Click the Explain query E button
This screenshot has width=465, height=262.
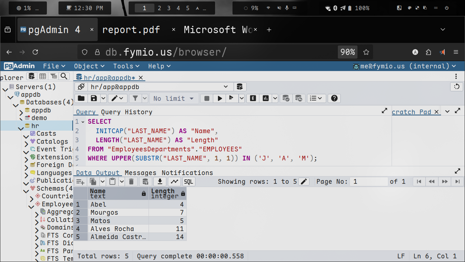tap(252, 98)
